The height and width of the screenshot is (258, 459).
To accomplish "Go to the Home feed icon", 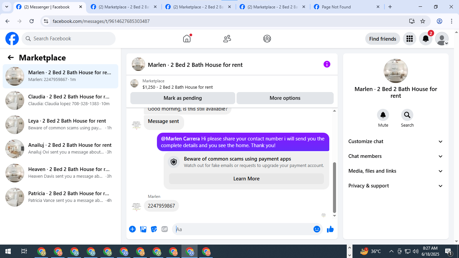I will pyautogui.click(x=187, y=39).
